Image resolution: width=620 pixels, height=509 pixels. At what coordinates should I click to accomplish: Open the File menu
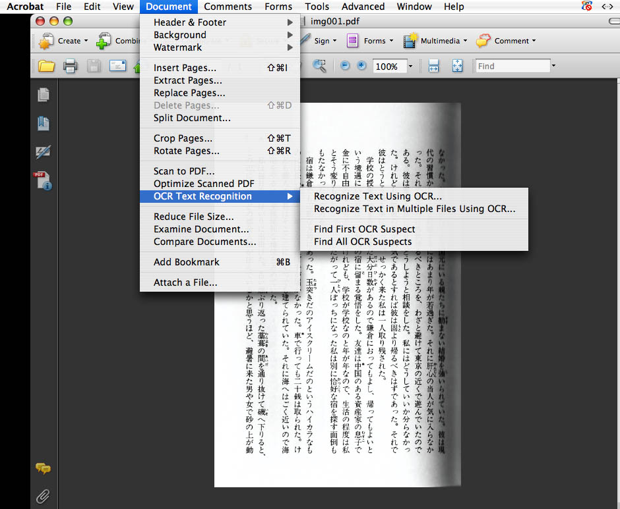point(64,7)
